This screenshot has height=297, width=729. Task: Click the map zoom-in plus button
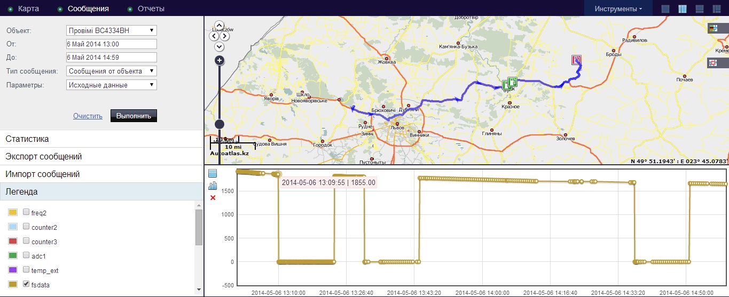click(x=219, y=60)
